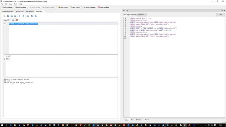Click the save SQL file icon
Screen dimensions: 226x127
(x=8, y=16)
